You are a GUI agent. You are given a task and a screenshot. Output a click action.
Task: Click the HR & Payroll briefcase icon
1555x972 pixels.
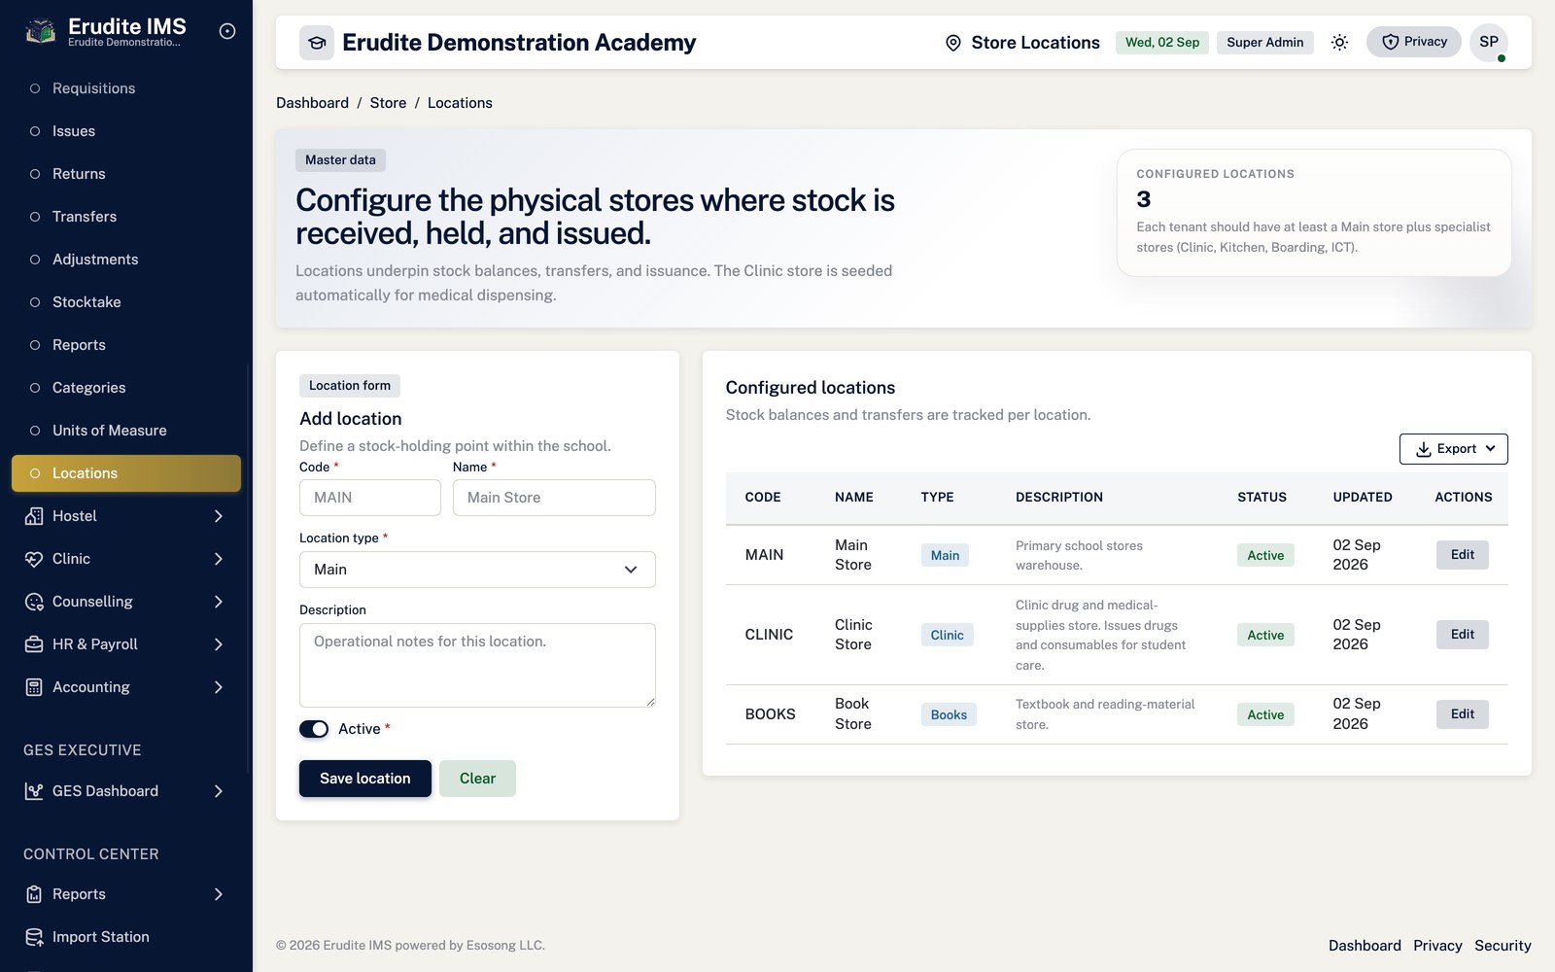(x=34, y=644)
